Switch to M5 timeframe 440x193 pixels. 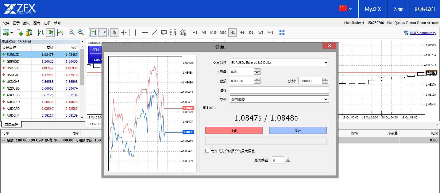(204, 33)
